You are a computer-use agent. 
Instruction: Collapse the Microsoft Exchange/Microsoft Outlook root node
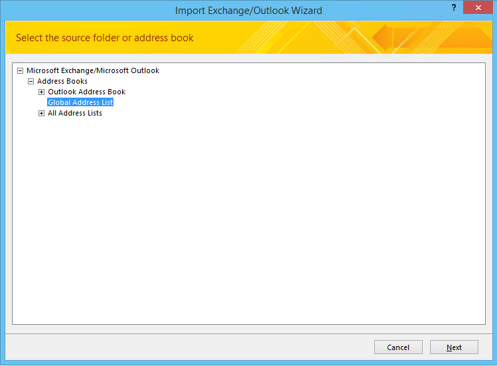pos(20,70)
